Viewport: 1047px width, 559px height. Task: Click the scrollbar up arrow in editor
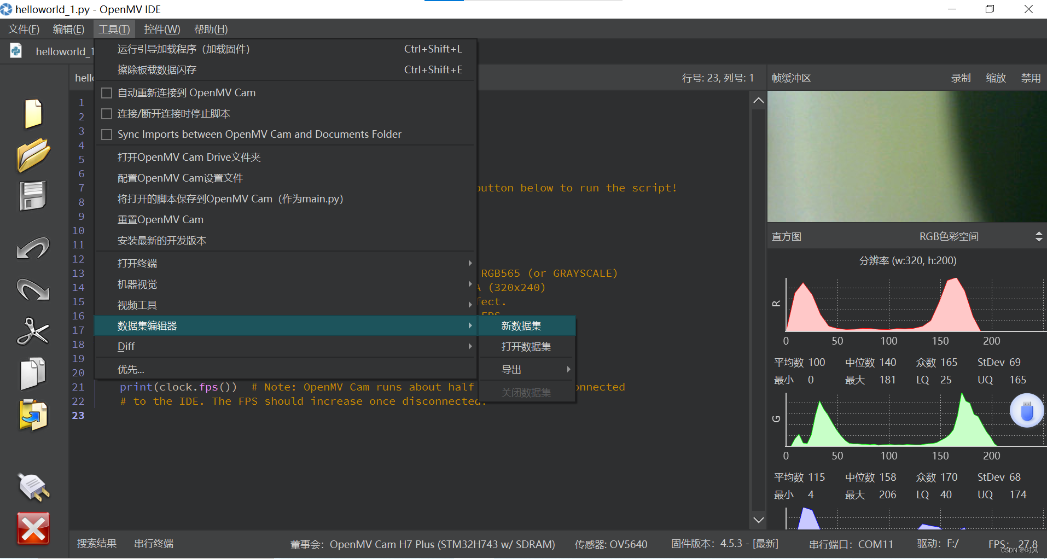coord(758,100)
